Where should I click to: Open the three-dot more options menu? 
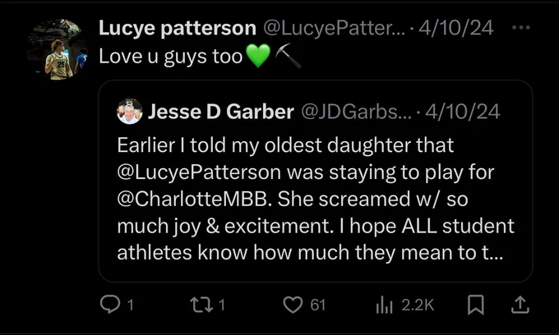tap(521, 27)
